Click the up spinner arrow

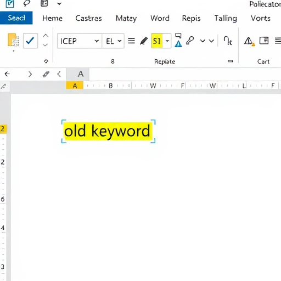pos(46,36)
